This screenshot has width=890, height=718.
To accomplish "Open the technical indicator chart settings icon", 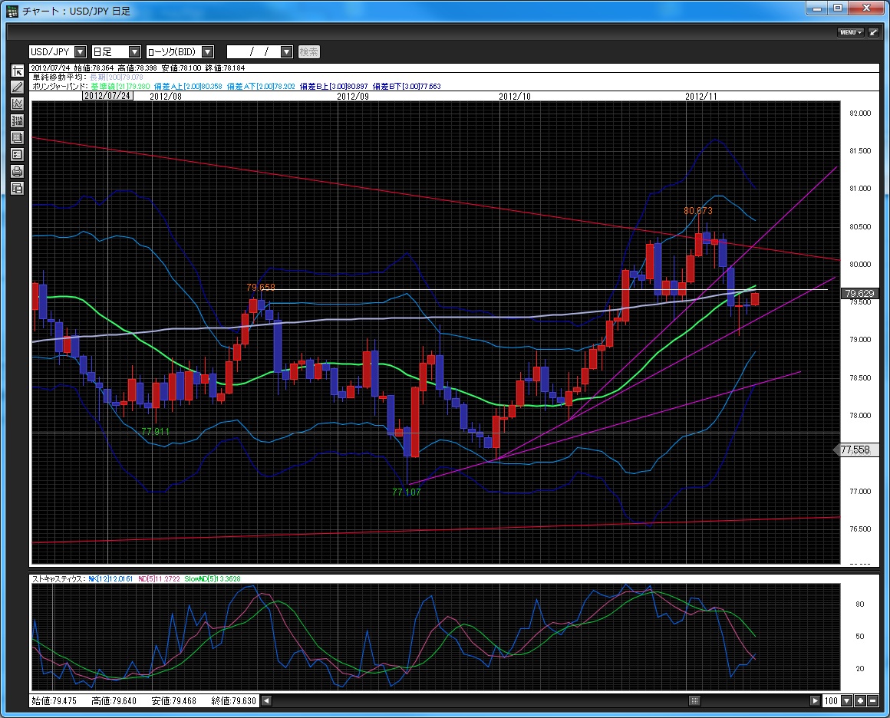I will (17, 104).
